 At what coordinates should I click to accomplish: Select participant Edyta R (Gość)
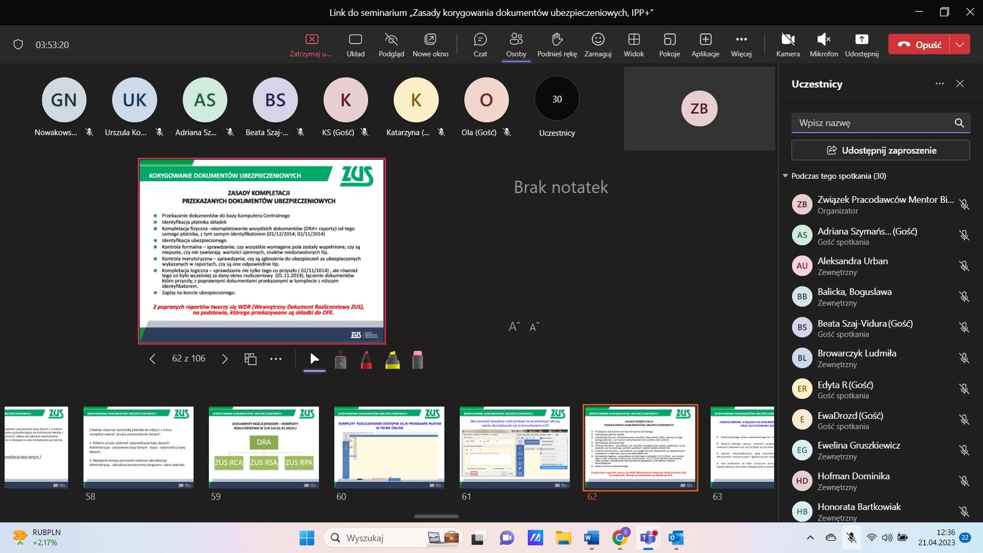[x=880, y=389]
